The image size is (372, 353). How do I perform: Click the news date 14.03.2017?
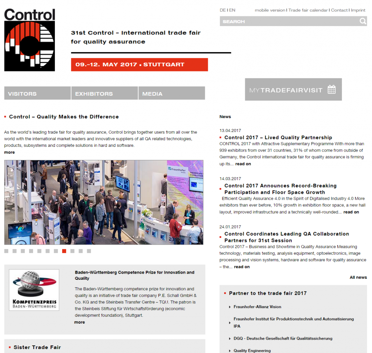(230, 179)
